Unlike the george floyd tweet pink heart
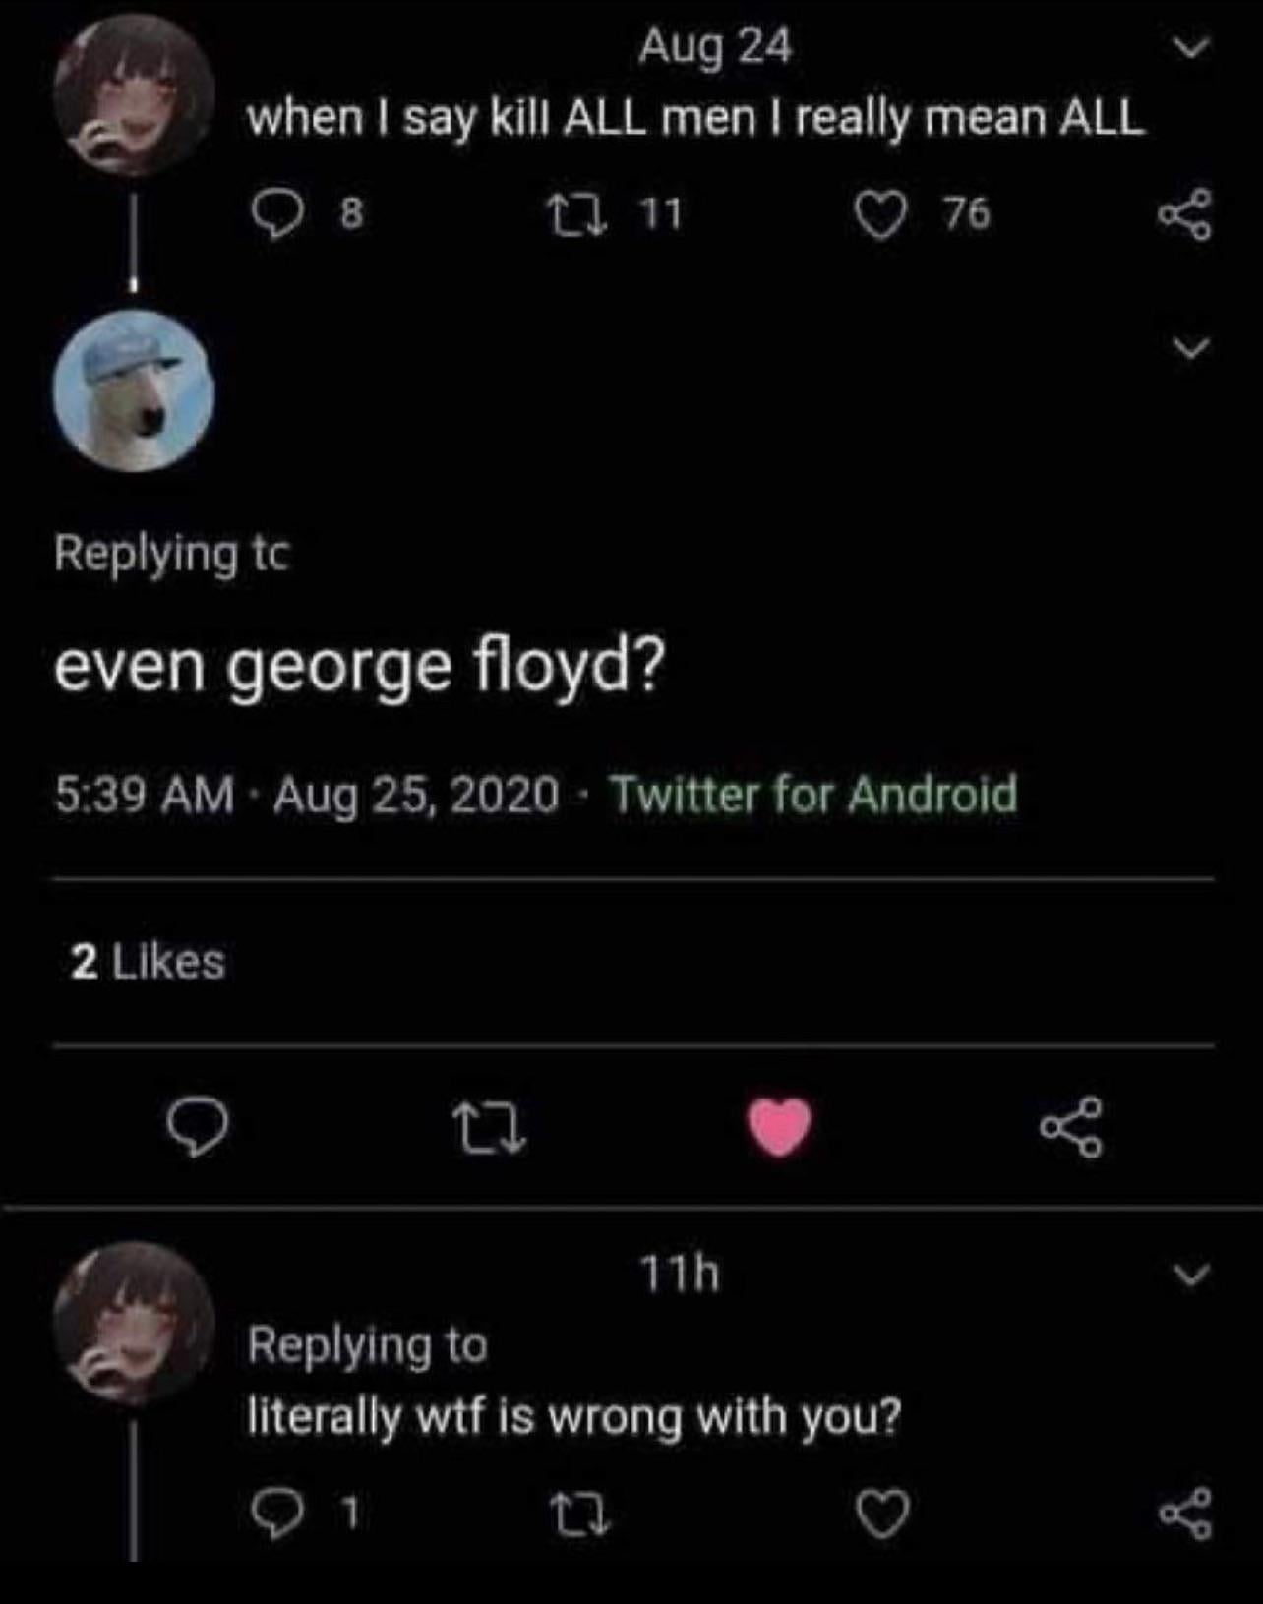Viewport: 1263px width, 1604px height. pos(780,1128)
